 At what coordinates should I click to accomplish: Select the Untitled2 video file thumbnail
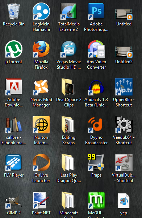(x=124, y=52)
